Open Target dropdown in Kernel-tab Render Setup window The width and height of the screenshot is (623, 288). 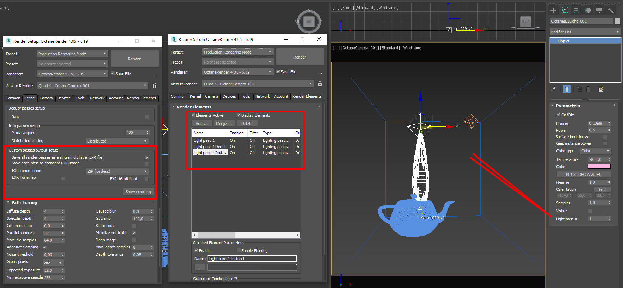pos(72,54)
